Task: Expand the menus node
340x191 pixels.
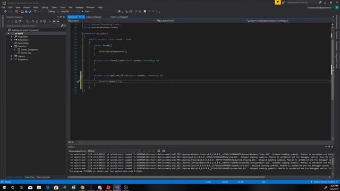Action: coord(12,56)
